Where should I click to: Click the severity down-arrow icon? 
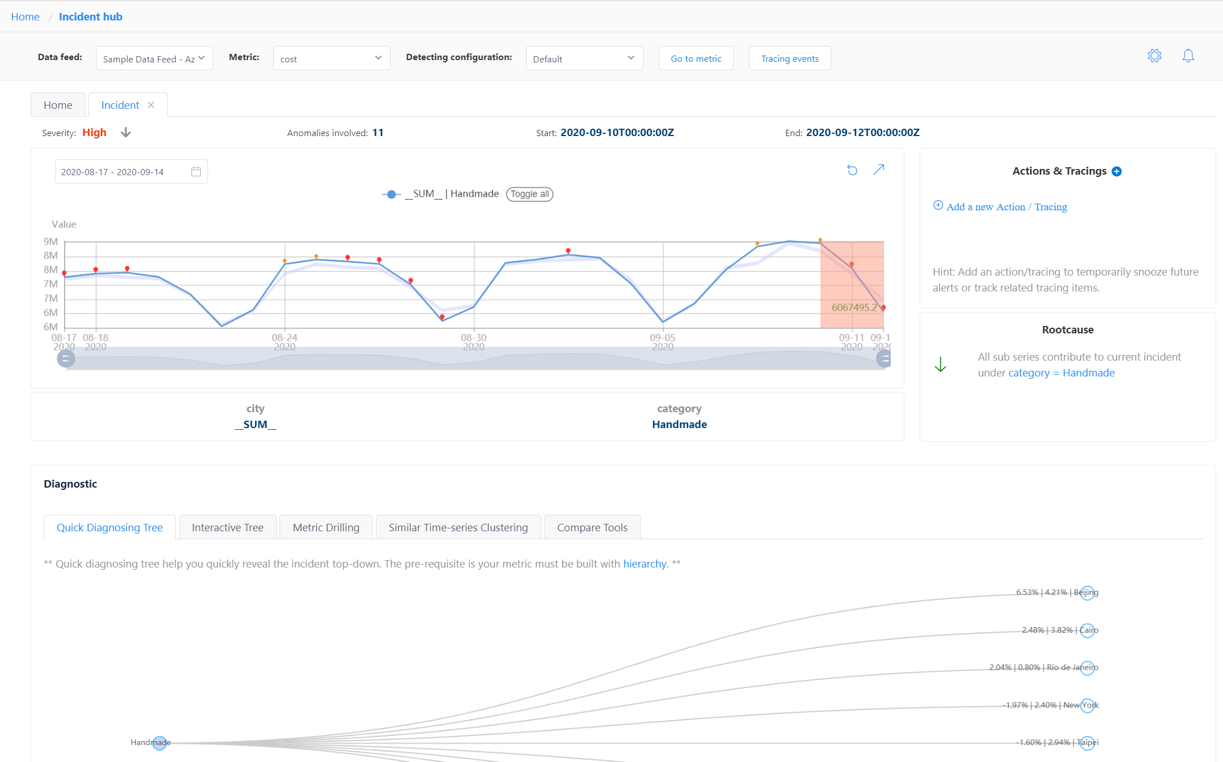coord(126,133)
